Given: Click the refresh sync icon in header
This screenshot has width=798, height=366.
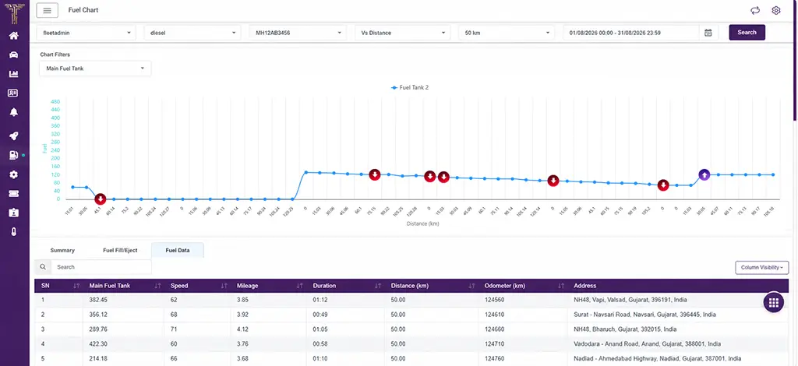Looking at the screenshot, I should (x=755, y=10).
